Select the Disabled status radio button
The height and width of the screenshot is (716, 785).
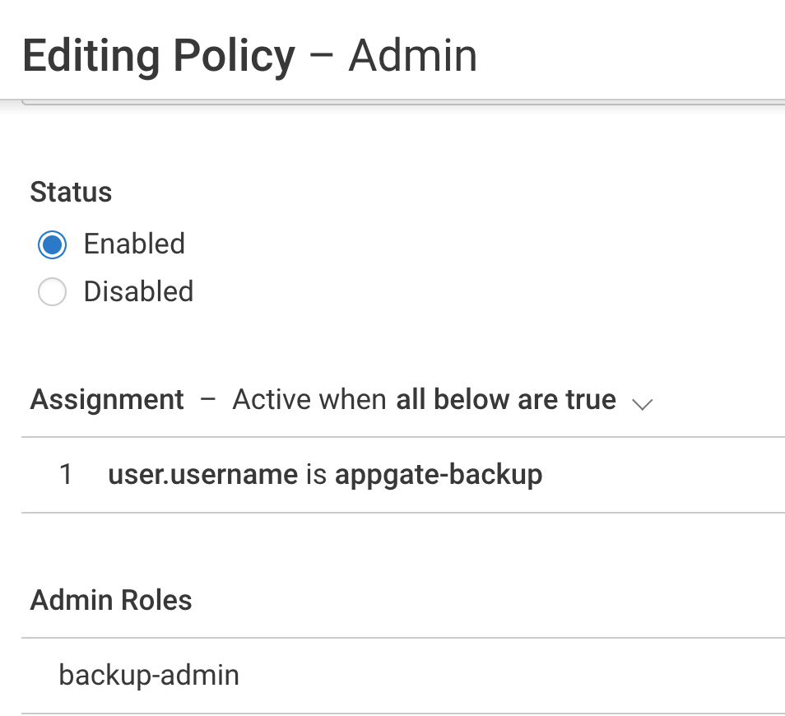coord(51,291)
